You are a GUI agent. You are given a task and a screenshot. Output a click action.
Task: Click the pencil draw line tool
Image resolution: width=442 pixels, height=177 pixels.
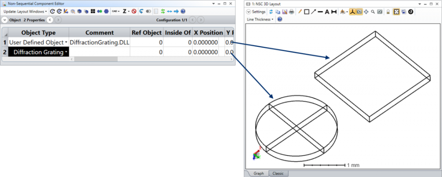[x=300, y=12]
